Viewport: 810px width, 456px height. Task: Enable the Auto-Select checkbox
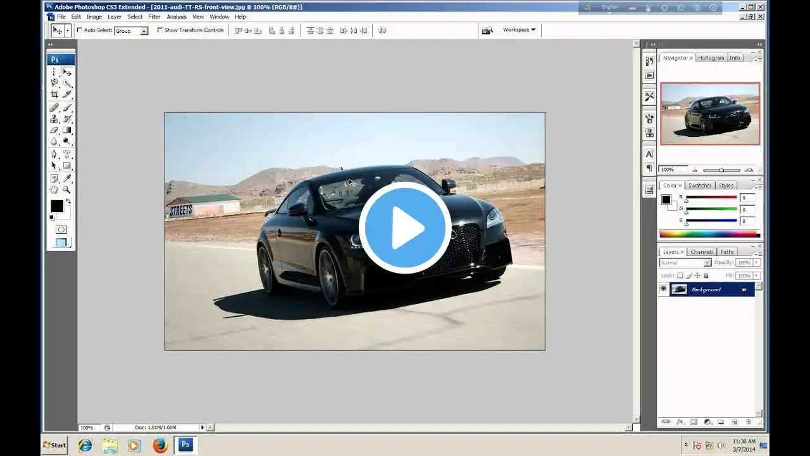point(80,30)
